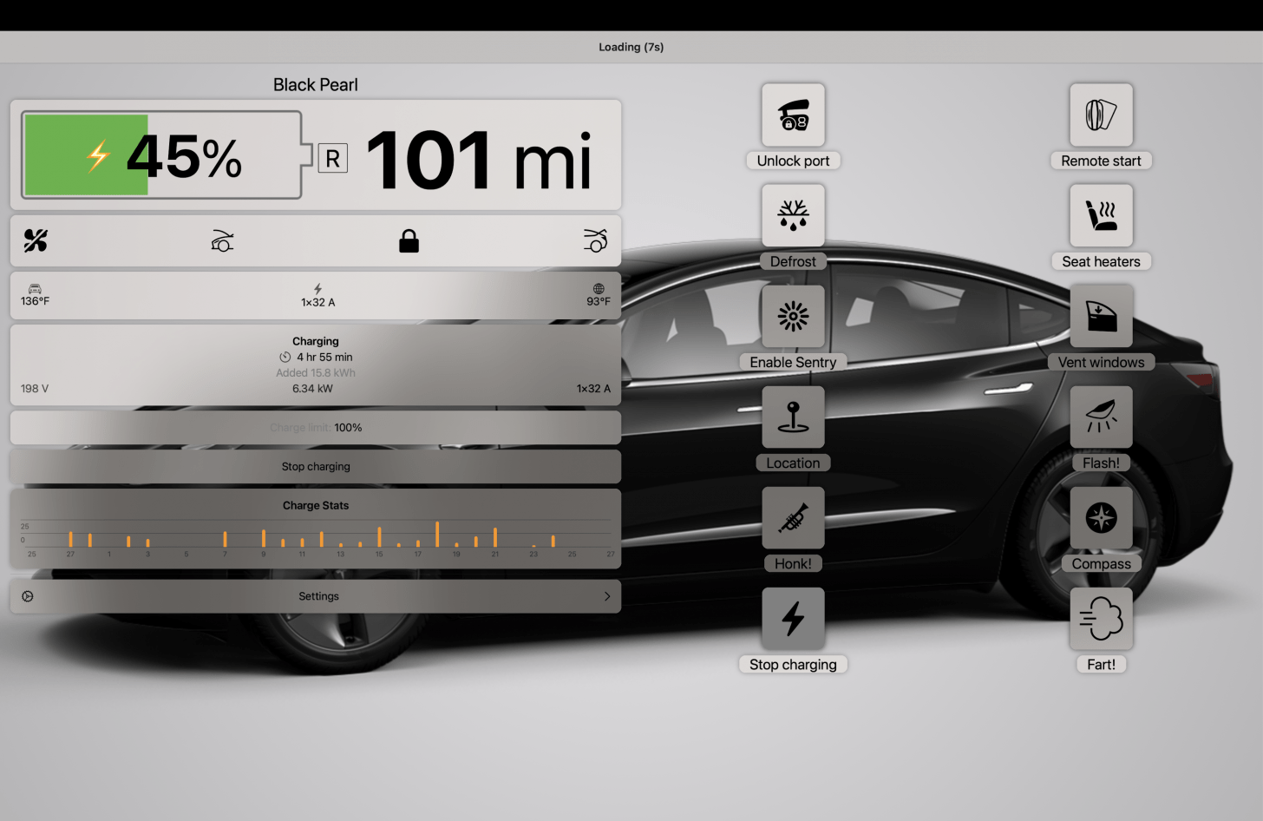Open the Location map pin icon
This screenshot has width=1263, height=821.
click(793, 417)
